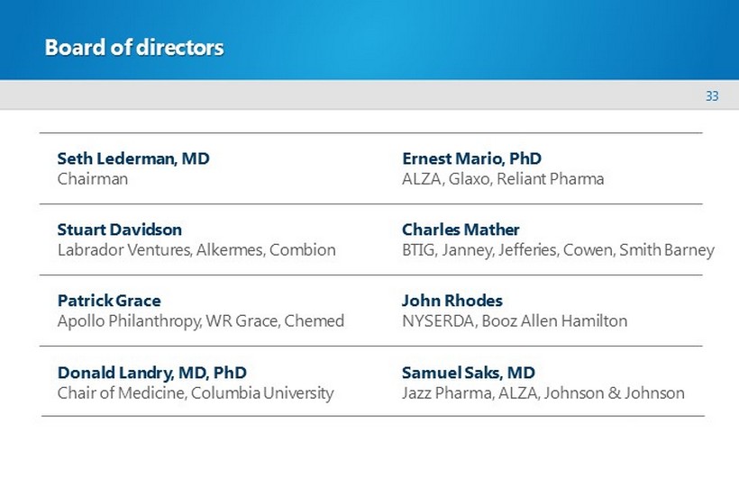
Task: Click 'Apollo Philanthropy, WR Grace, Chemed' line
Action: point(200,320)
